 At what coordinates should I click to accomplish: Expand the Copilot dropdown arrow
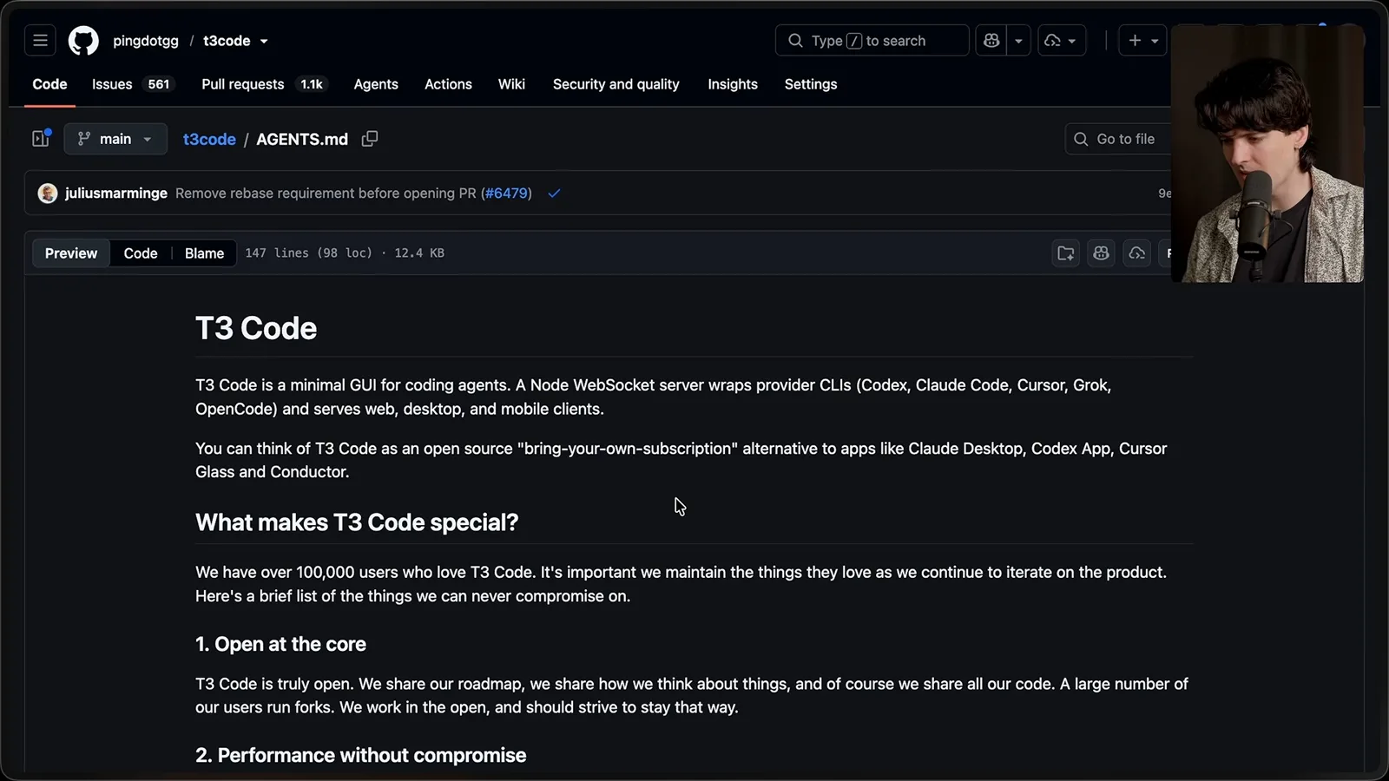1018,41
